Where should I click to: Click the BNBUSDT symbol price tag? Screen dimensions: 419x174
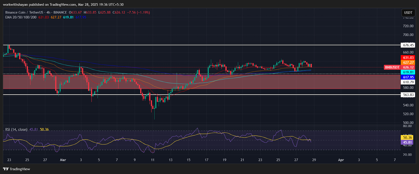point(392,67)
